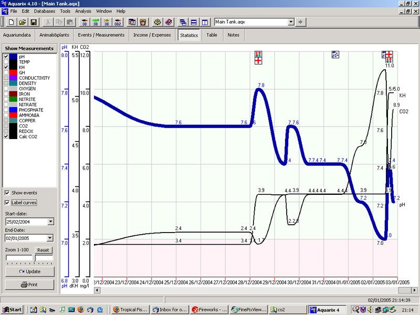Toggle the Show events checkbox
420x315 pixels.
pyautogui.click(x=7, y=193)
